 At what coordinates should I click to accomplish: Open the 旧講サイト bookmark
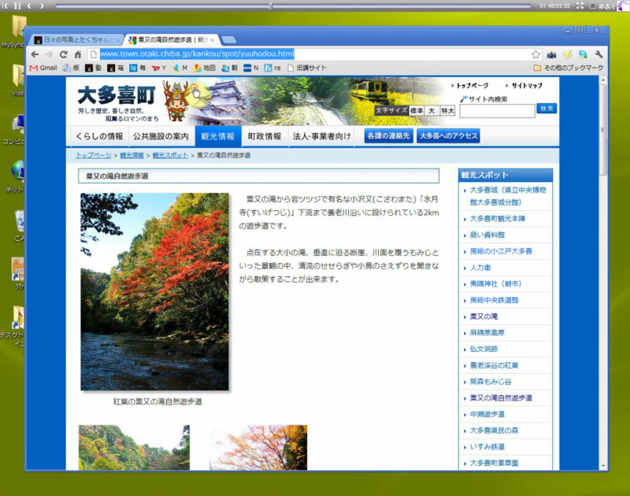coord(307,68)
